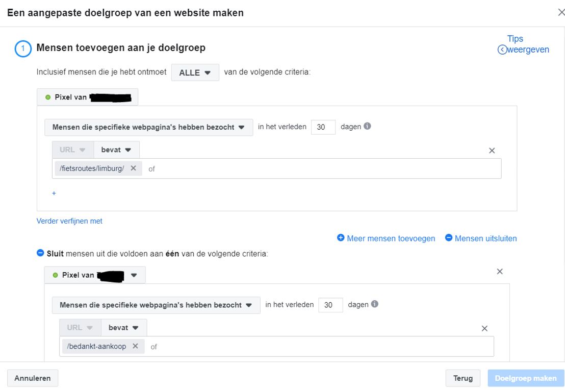This screenshot has width=565, height=390.
Task: Remove the exclusion section with its X
Action: tap(499, 272)
